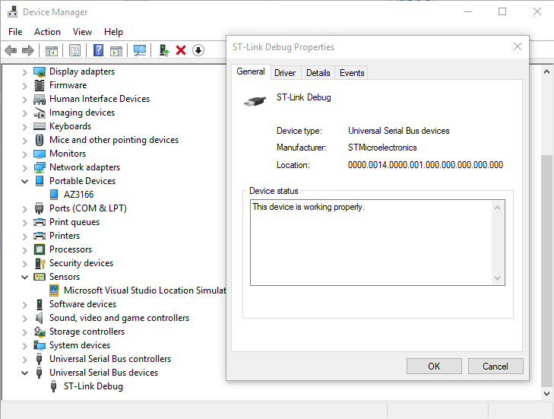This screenshot has height=419, width=554.
Task: Click the mouse icon for pointing devices
Action: point(40,140)
